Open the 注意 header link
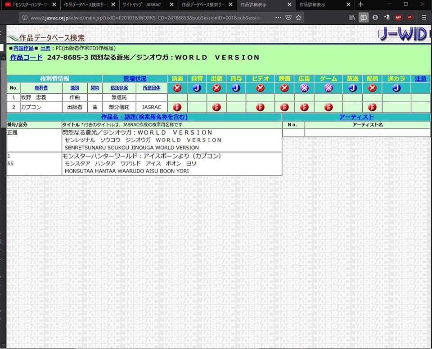This screenshot has height=349, width=432. (x=420, y=78)
